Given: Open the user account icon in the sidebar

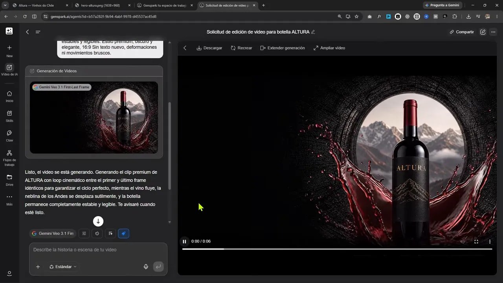Looking at the screenshot, I should (9, 273).
